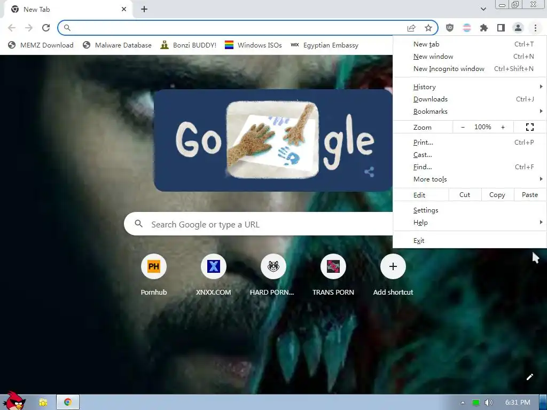The height and width of the screenshot is (410, 547).
Task: Expand the More tools submenu
Action: [470, 179]
